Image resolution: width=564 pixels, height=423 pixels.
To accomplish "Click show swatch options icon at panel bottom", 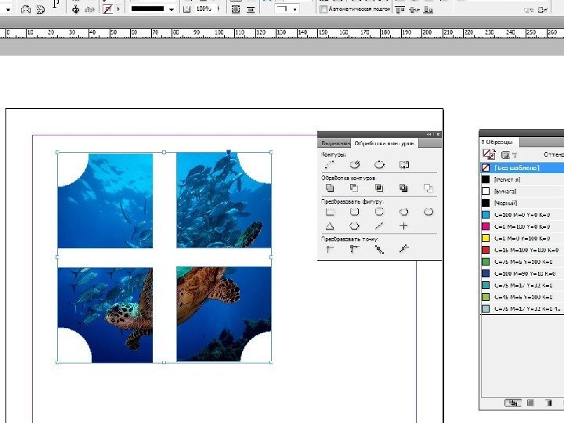I will pyautogui.click(x=512, y=403).
